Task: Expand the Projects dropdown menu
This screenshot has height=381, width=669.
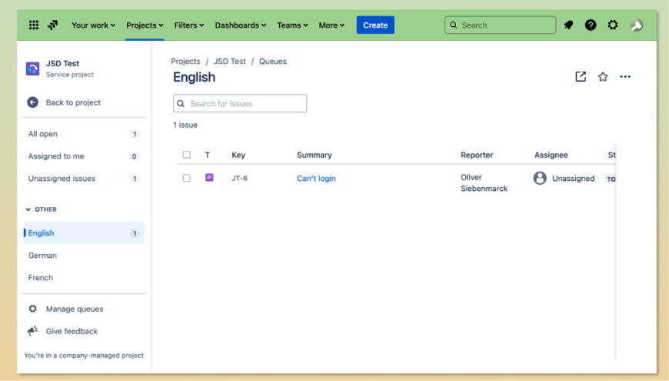Action: [x=145, y=25]
